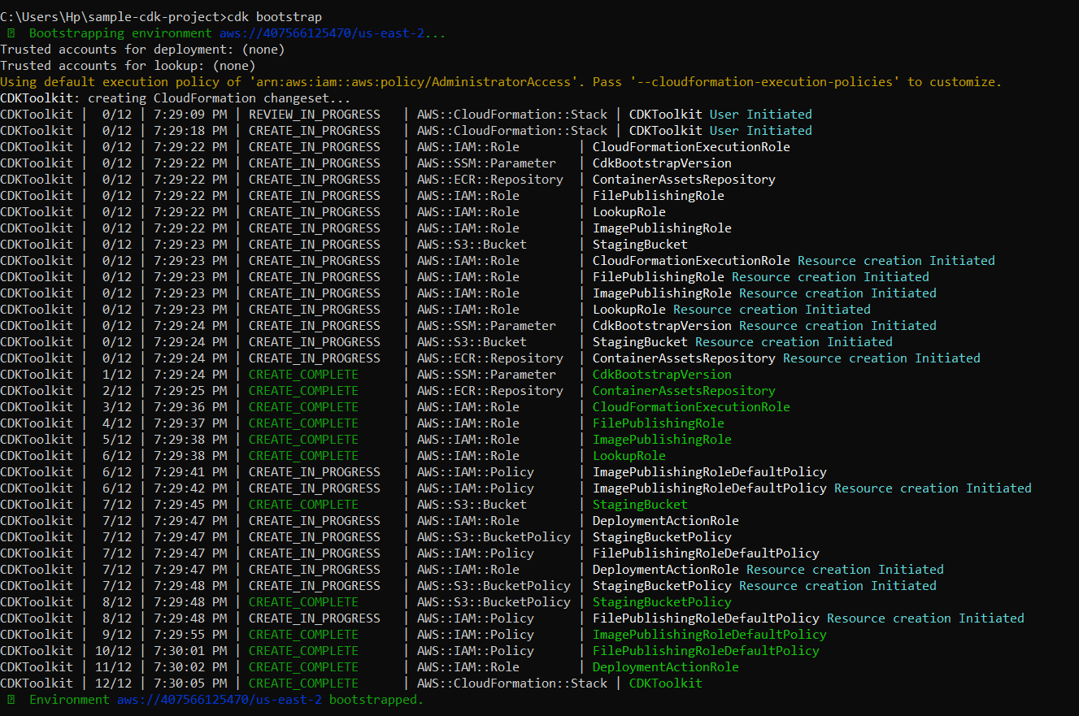Click 'Resource creation Initiated' after LookupRole
The width and height of the screenshot is (1079, 716).
(x=772, y=310)
